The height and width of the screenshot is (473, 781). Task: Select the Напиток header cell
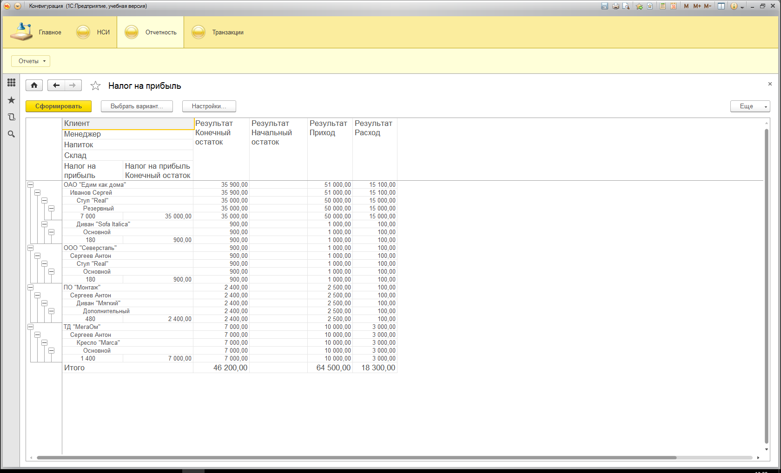click(x=128, y=145)
